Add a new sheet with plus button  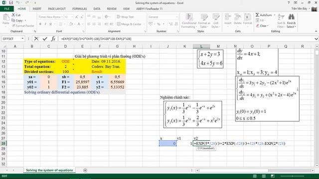click(85, 170)
